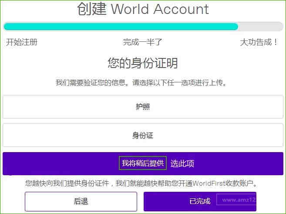This screenshot has height=214, width=286.
Task: Click the 创建 World Account title
Action: (143, 9)
